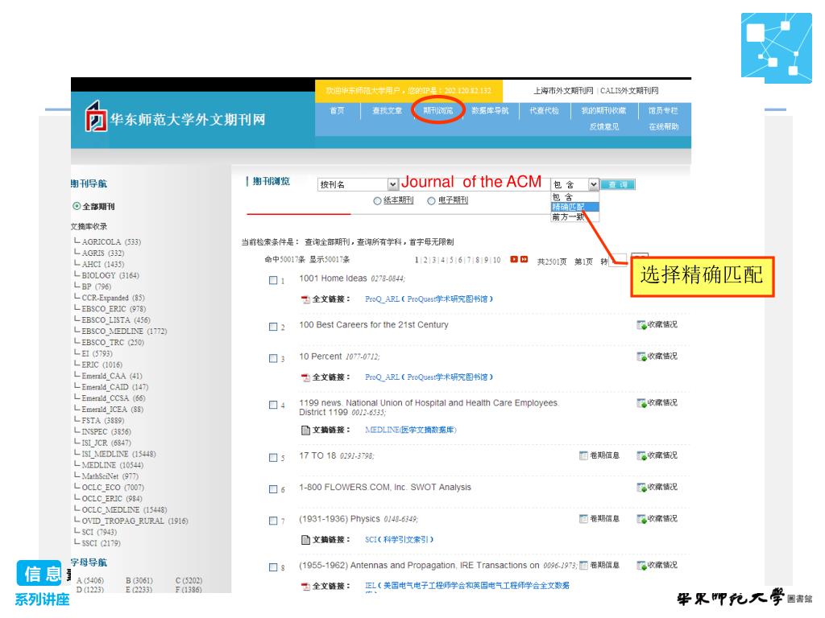The height and width of the screenshot is (618, 825).
Task: Click the journal name search field
Action: pos(474,183)
